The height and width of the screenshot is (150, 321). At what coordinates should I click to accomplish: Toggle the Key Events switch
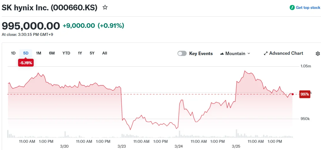pyautogui.click(x=182, y=53)
